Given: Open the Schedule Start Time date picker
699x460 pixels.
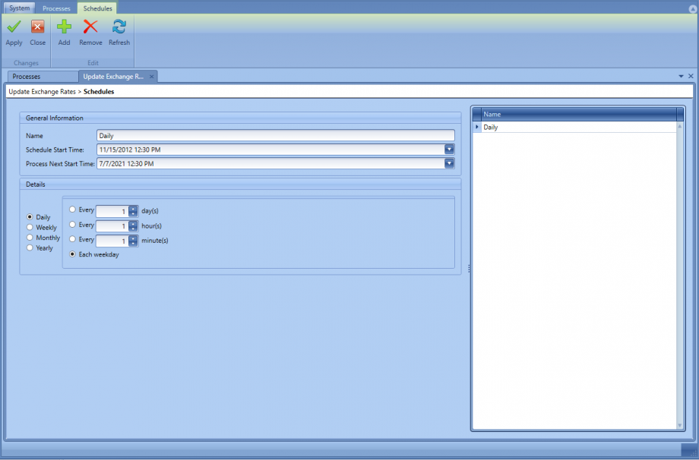Looking at the screenshot, I should [449, 150].
